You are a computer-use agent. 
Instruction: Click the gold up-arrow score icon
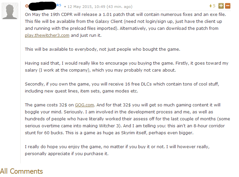(210, 6)
